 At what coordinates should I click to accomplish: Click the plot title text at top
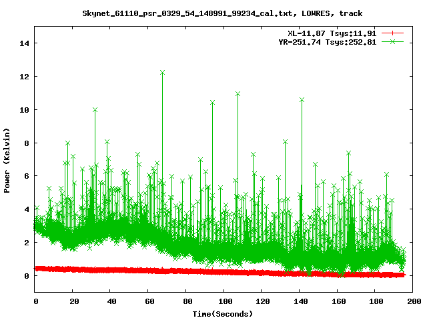pyautogui.click(x=213, y=13)
